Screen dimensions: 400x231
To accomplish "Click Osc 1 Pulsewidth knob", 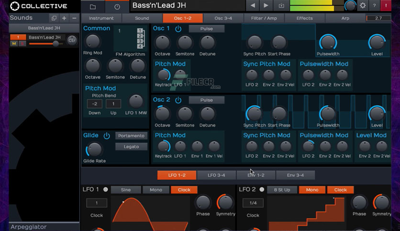I will [x=328, y=42].
